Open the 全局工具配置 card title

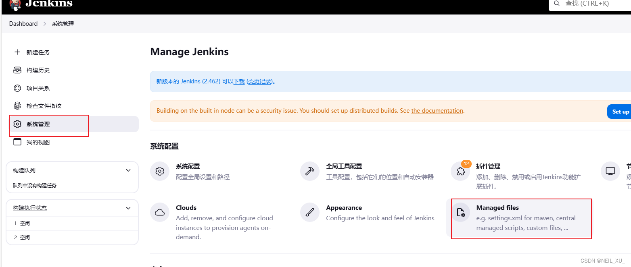[344, 166]
